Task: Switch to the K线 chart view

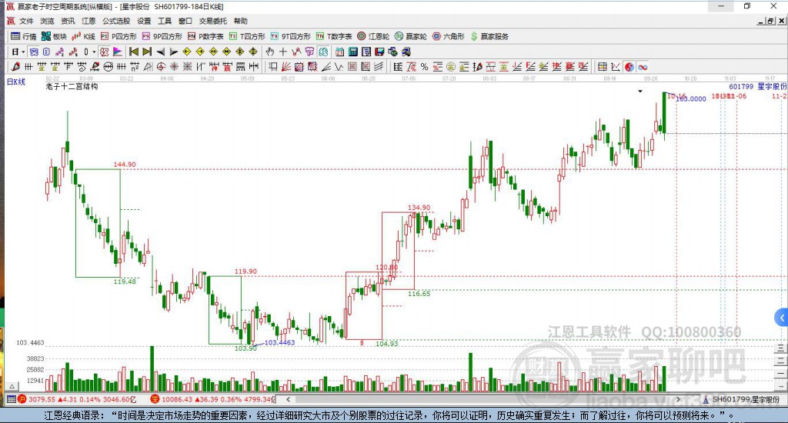Action: (x=83, y=36)
